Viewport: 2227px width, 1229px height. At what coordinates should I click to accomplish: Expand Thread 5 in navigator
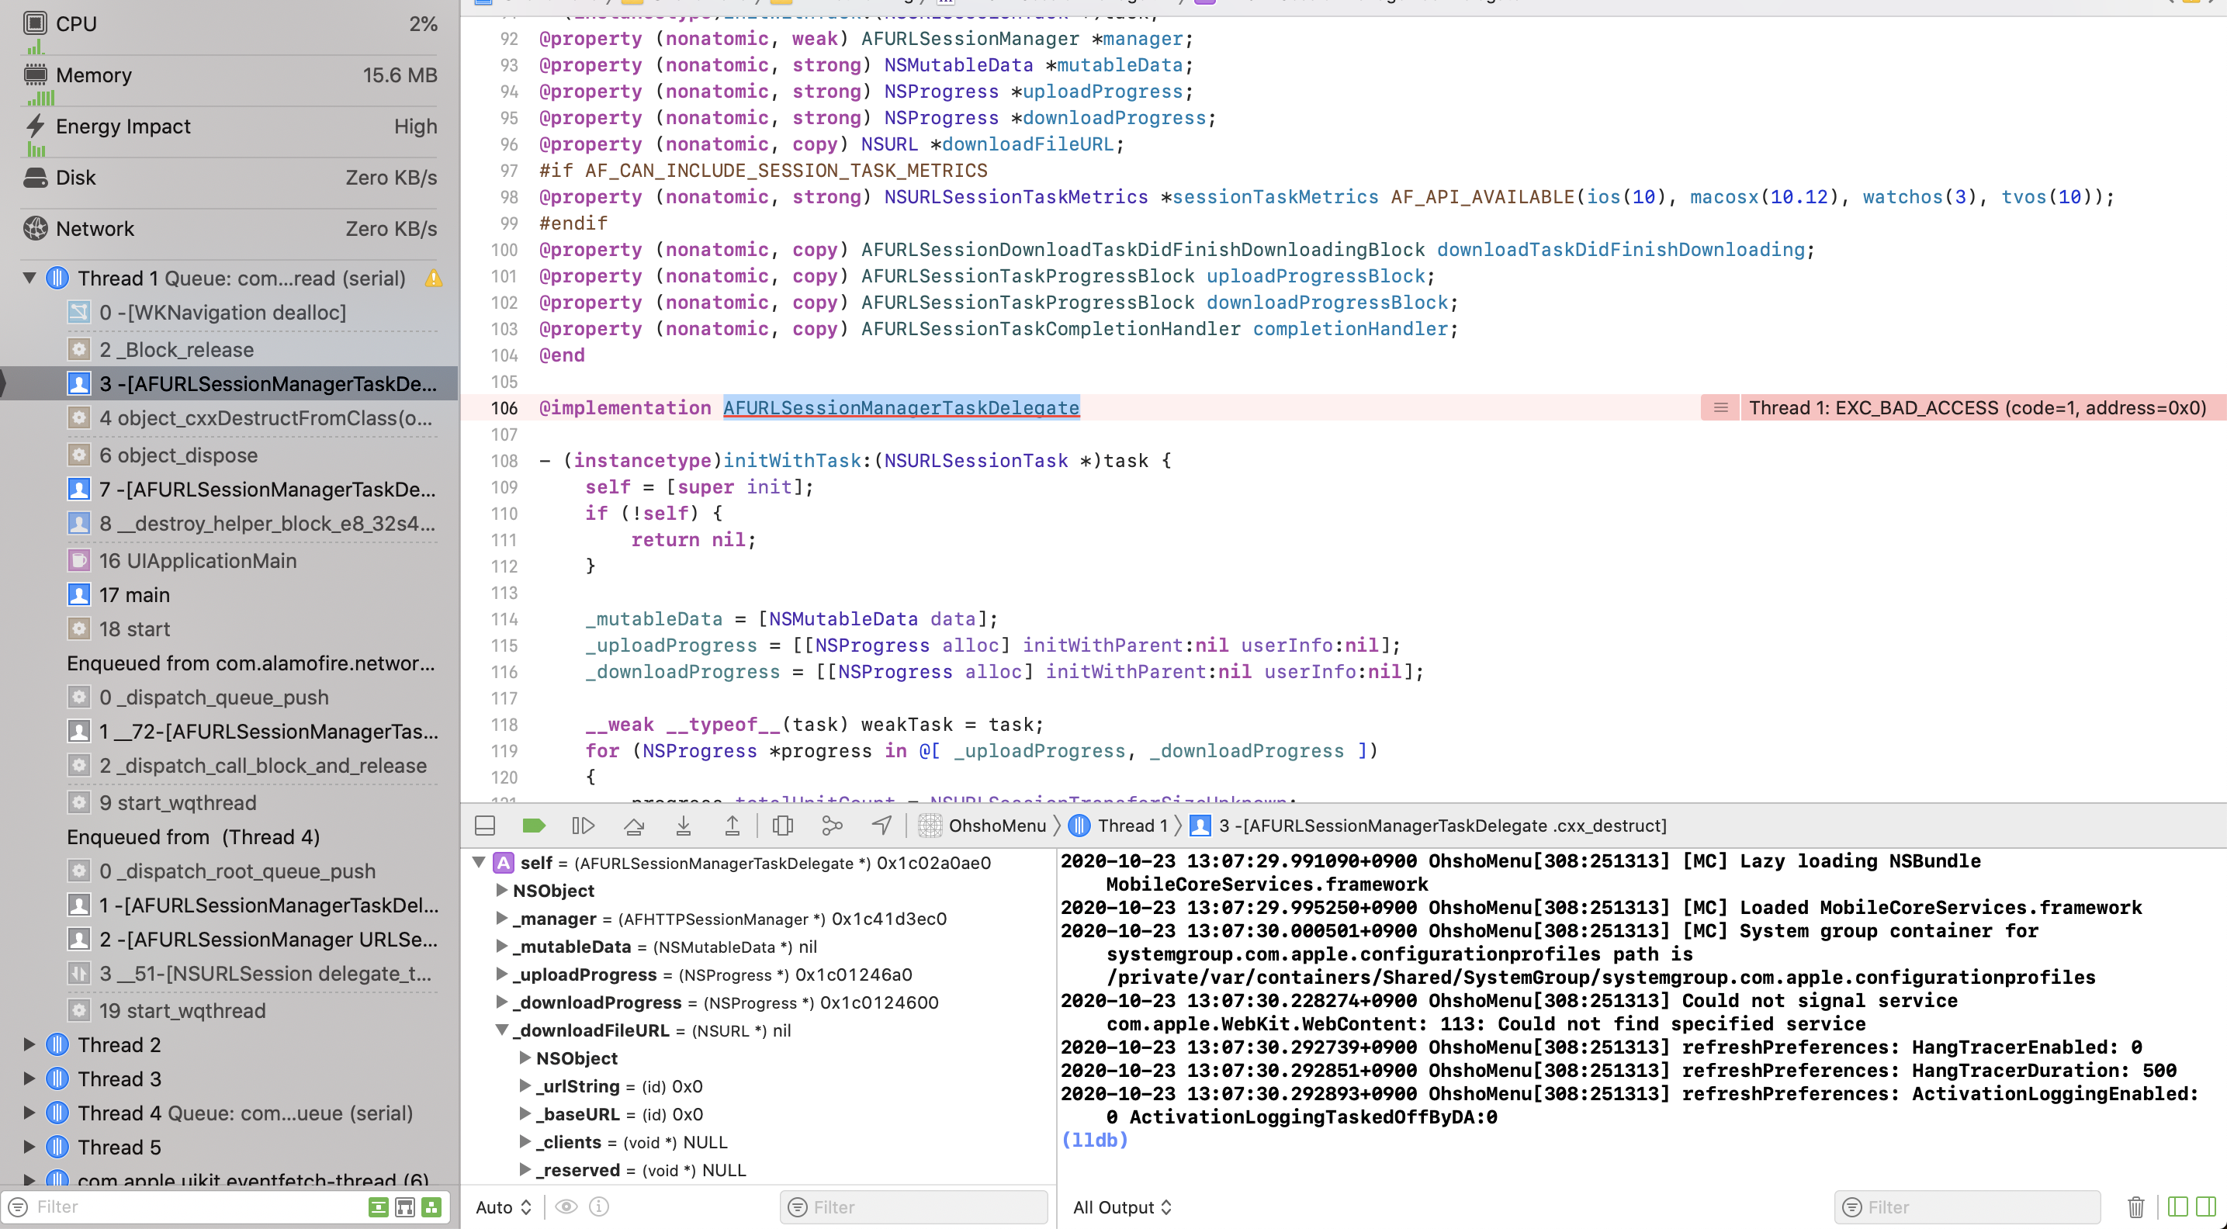point(29,1146)
